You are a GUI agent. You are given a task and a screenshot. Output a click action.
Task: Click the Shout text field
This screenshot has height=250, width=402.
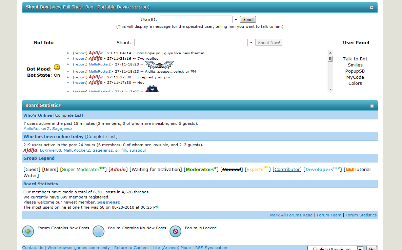tap(191, 42)
